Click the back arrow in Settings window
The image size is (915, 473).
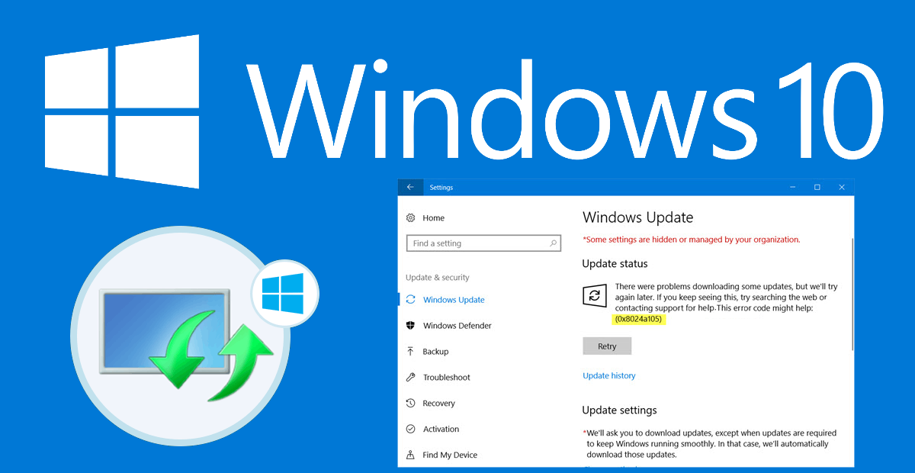click(x=410, y=187)
